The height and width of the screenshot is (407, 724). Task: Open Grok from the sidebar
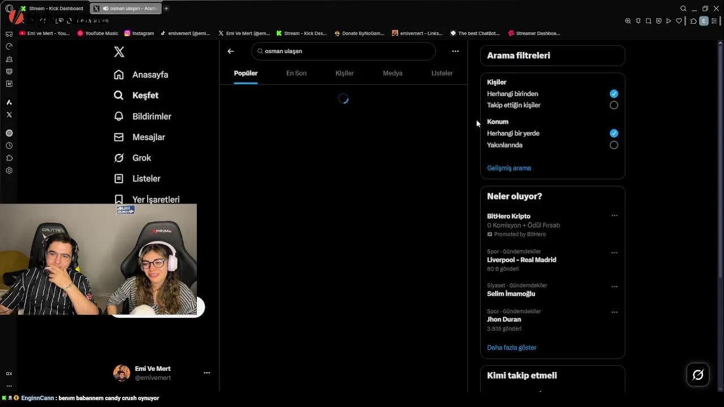(132, 158)
